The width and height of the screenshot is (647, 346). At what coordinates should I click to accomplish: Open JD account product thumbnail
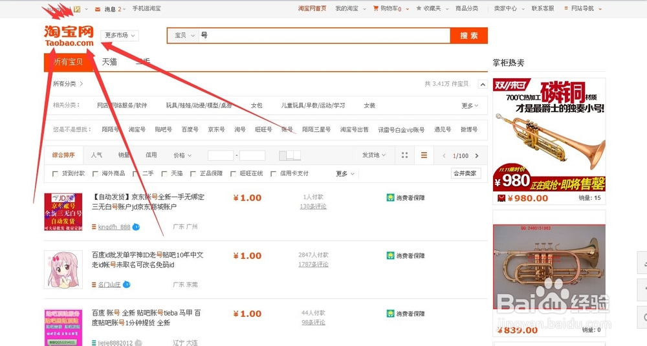point(63,211)
